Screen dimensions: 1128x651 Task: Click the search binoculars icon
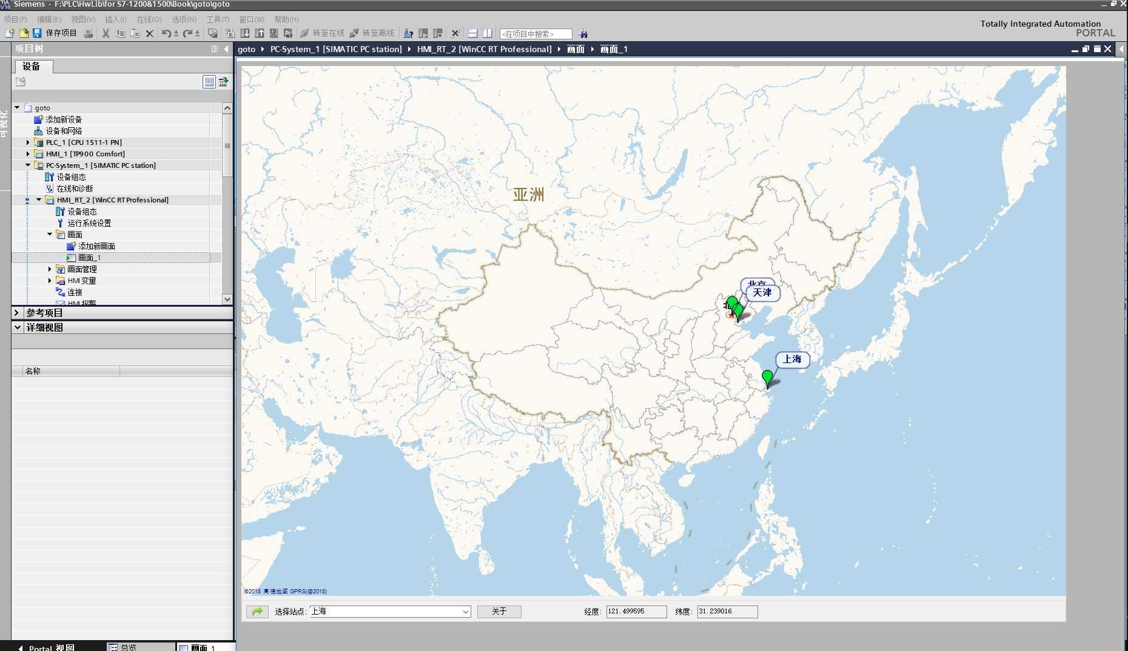pyautogui.click(x=583, y=33)
